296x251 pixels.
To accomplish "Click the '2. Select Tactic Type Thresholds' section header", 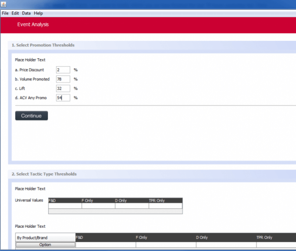I will click(44, 174).
